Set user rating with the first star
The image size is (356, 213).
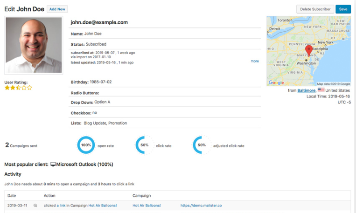(7, 88)
